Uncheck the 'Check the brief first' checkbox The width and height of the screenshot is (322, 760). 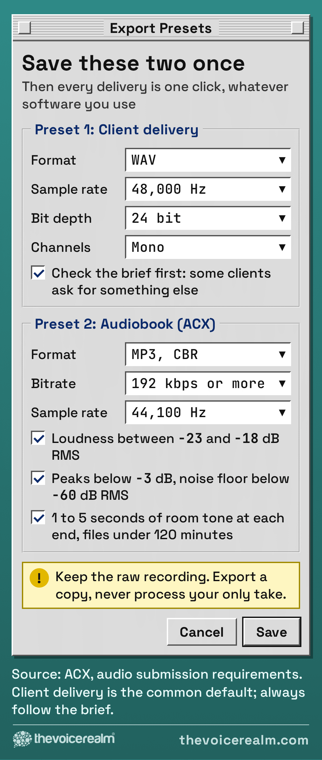coord(38,273)
